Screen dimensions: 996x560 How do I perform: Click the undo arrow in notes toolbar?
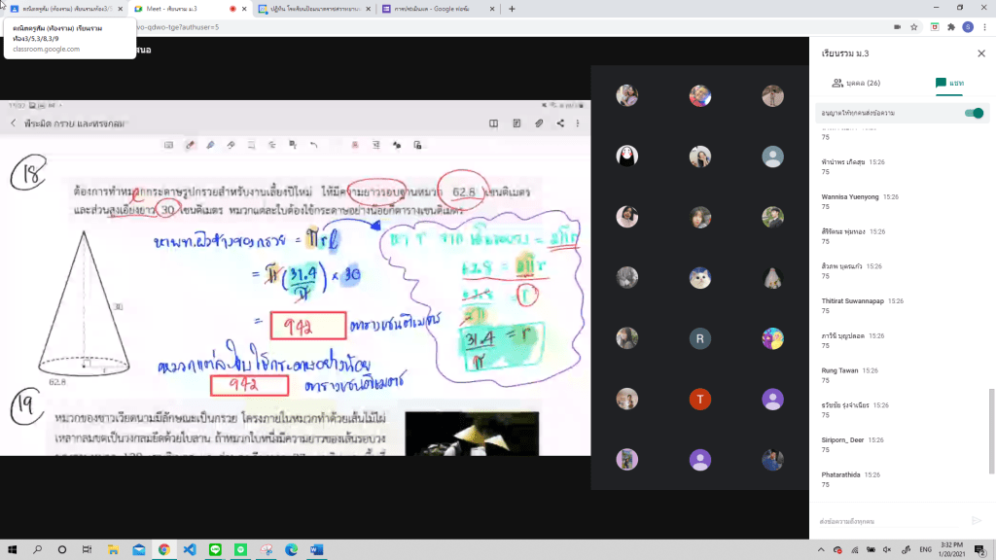point(313,145)
